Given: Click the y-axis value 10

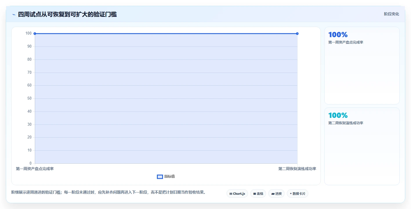Looking at the screenshot, I should pos(29,150).
